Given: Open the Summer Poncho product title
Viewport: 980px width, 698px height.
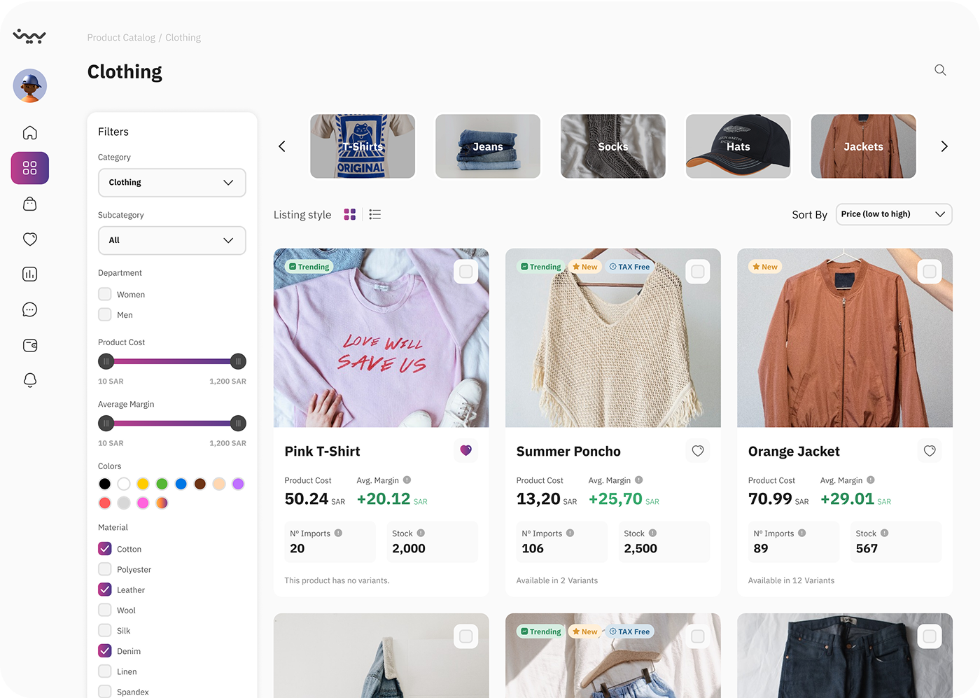Looking at the screenshot, I should (568, 452).
